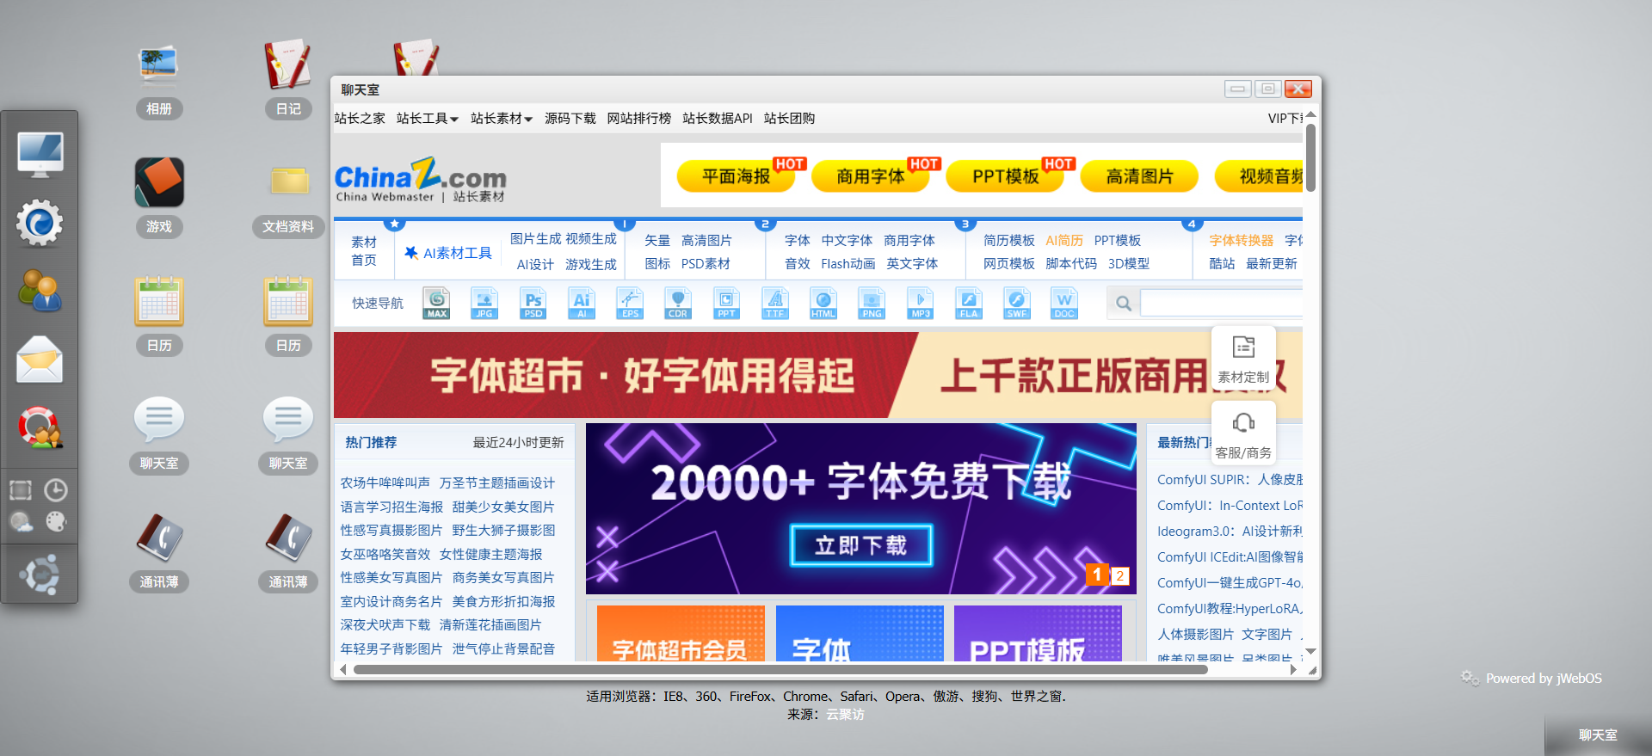Select 网站排行榜 in the top navigation
This screenshot has width=1652, height=756.
pos(638,119)
